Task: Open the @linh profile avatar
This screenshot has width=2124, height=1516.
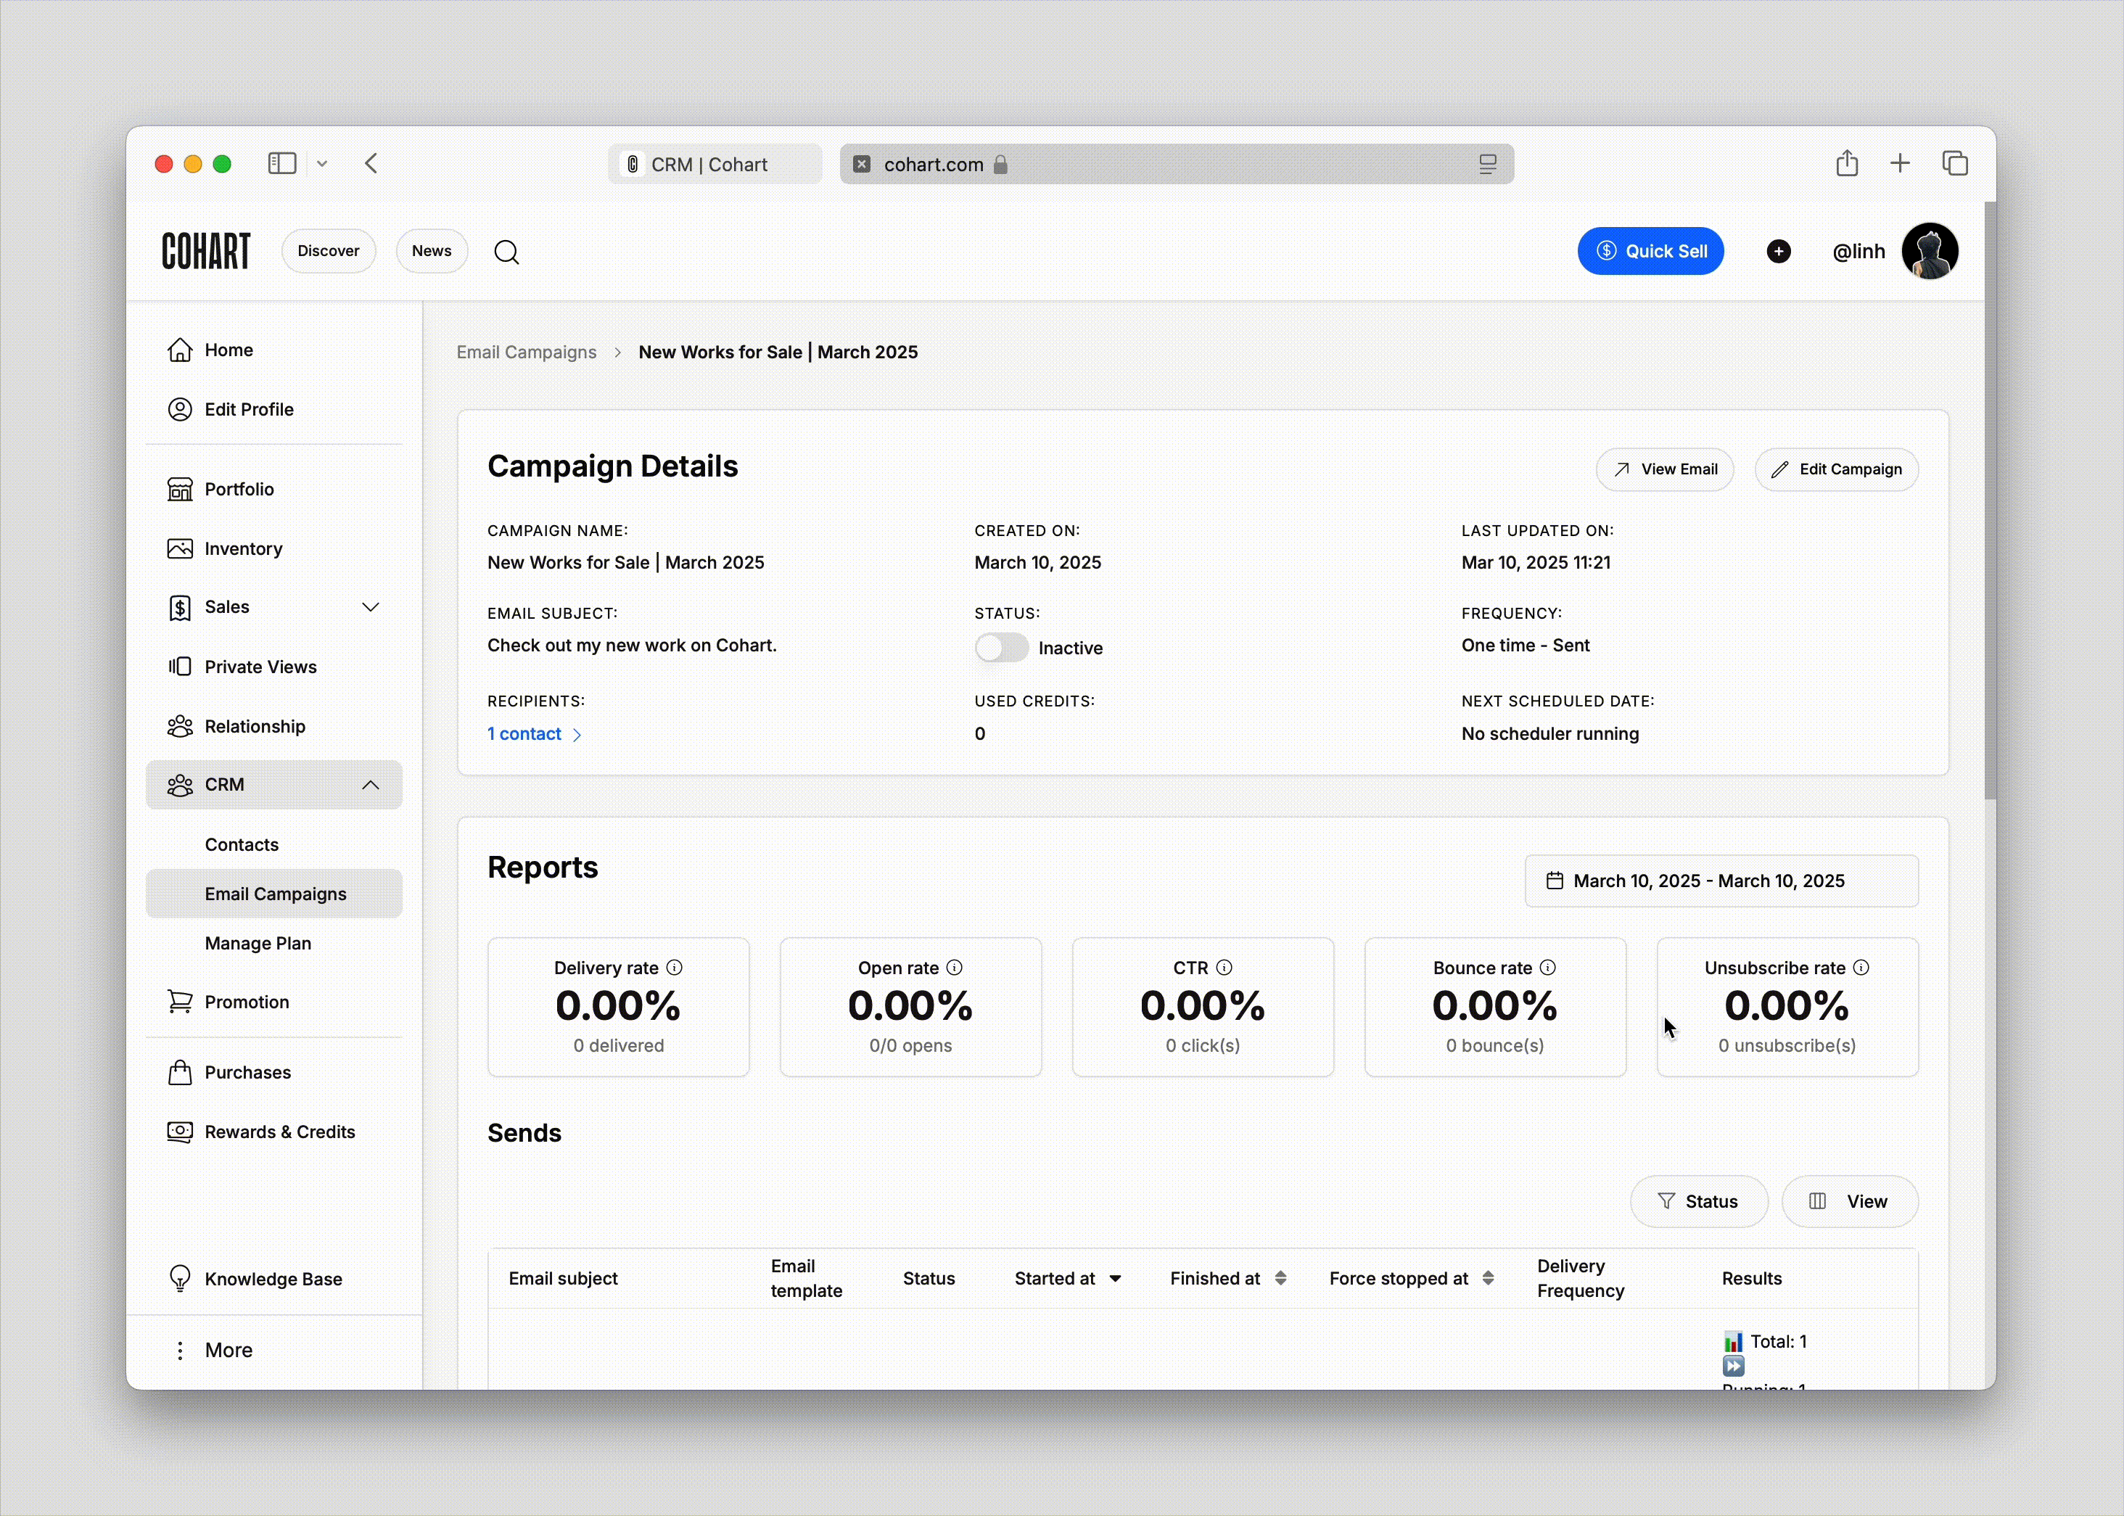Action: click(1930, 251)
